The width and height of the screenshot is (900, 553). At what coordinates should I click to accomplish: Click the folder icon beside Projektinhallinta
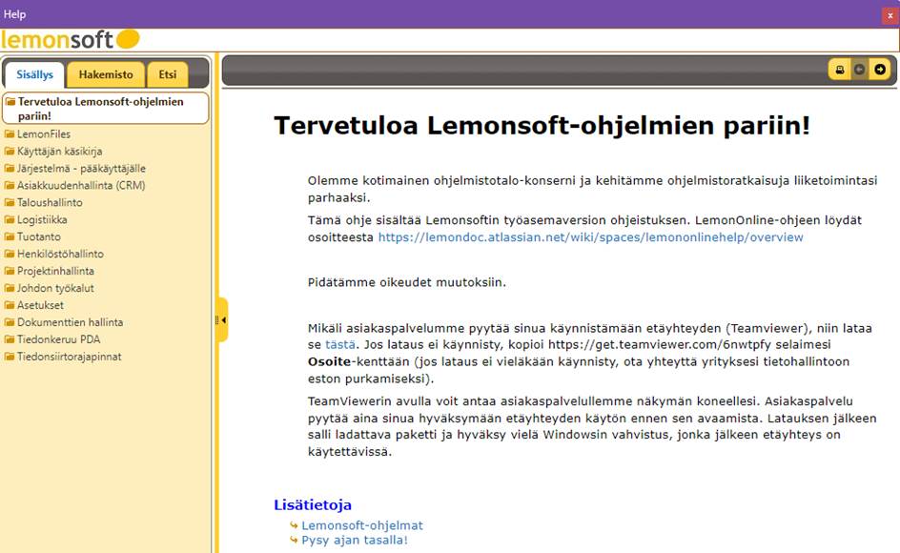click(x=10, y=271)
